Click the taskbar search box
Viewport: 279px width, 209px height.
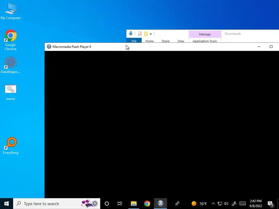coord(57,204)
